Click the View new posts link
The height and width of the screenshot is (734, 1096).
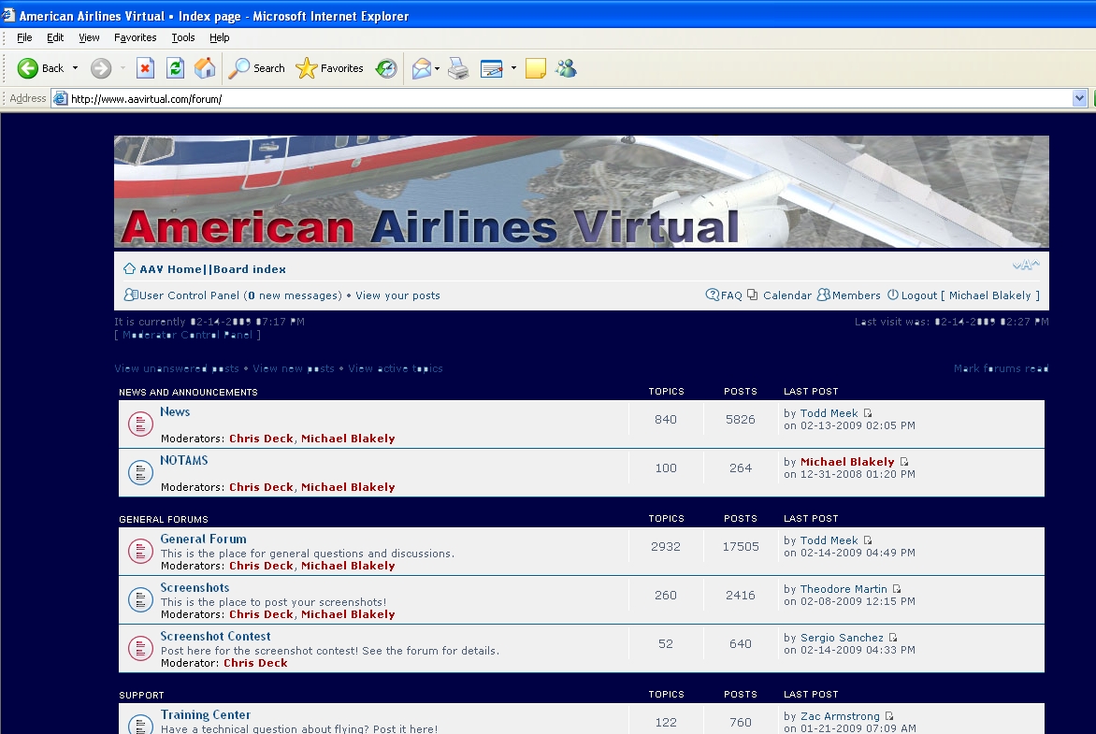pyautogui.click(x=294, y=368)
